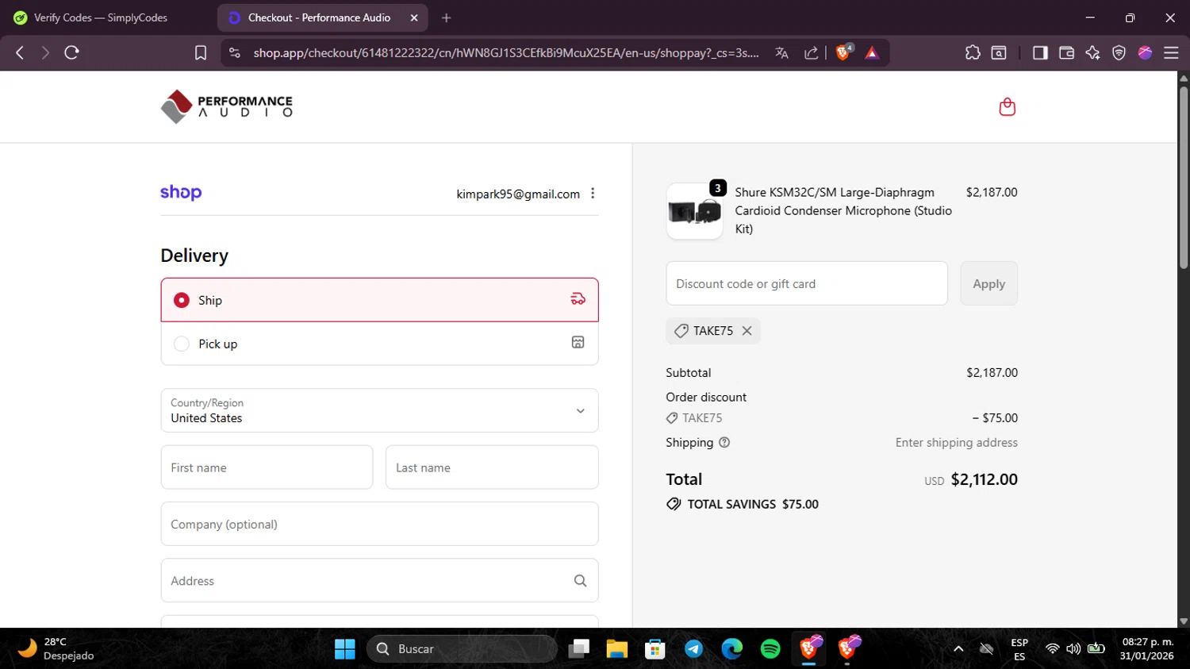Click the Apply discount button
Screen dimensions: 1190x669
pyautogui.click(x=988, y=283)
